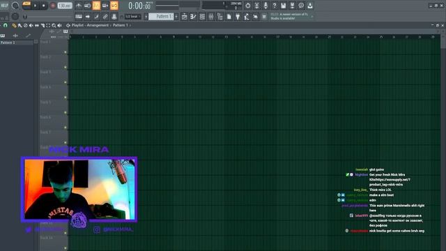The height and width of the screenshot is (251, 446).
Task: Click the speech bubble chat icon
Action: coord(301,6)
